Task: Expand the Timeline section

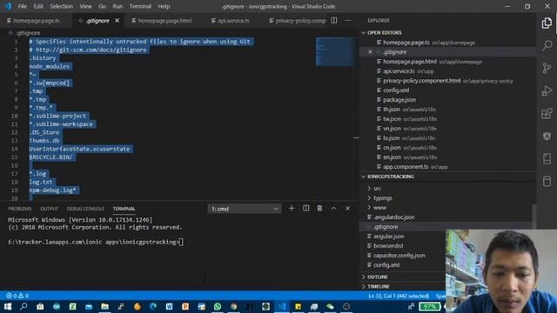Action: [x=379, y=286]
